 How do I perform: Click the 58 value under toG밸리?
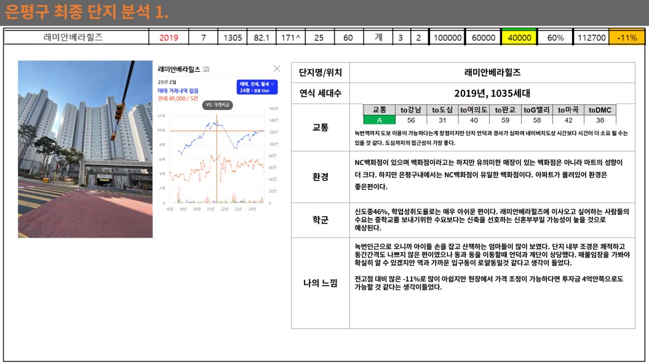point(537,120)
